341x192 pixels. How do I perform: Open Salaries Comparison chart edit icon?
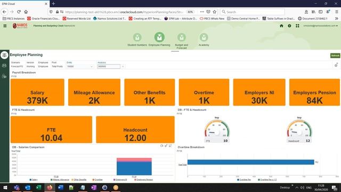pos(166,146)
